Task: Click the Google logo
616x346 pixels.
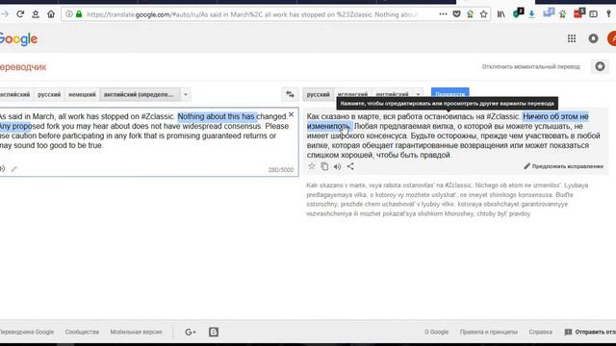Action: tap(18, 38)
